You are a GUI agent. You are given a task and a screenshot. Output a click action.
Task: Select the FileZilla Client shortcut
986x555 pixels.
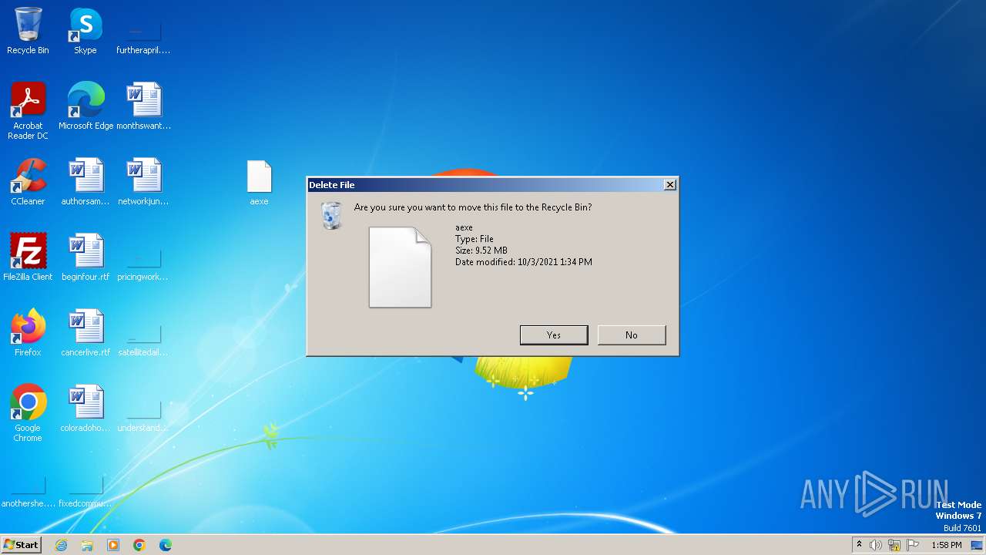tap(28, 257)
